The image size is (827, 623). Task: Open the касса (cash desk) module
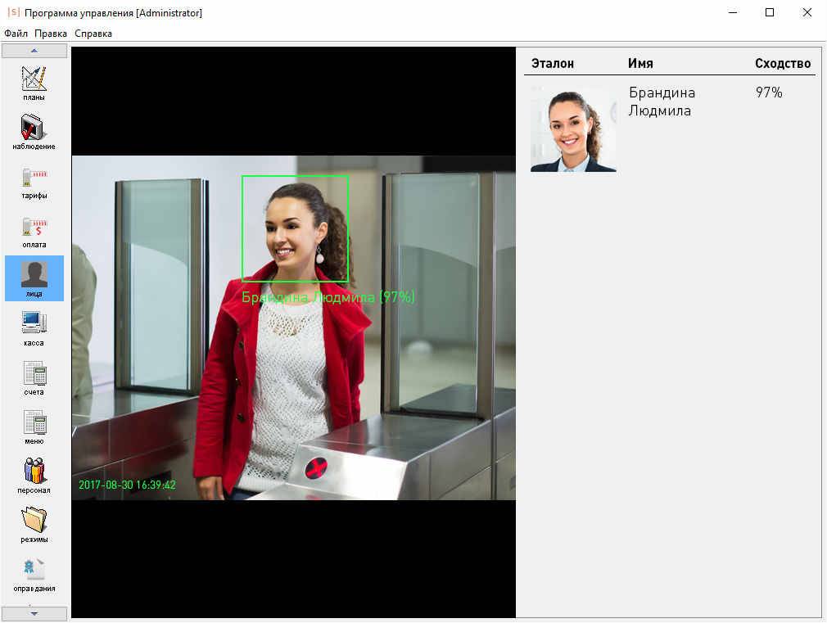tap(34, 327)
